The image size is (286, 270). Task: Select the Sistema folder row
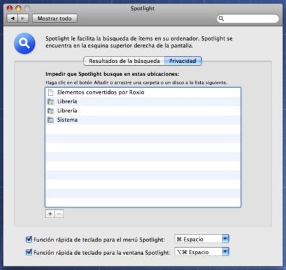tap(143, 120)
